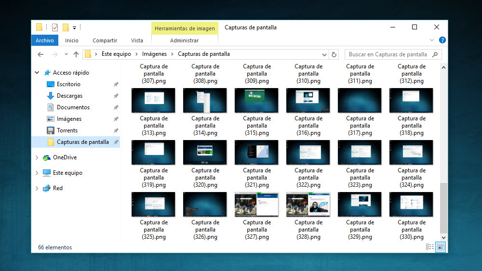482x271 pixels.
Task: Go up one folder level
Action: 76,54
